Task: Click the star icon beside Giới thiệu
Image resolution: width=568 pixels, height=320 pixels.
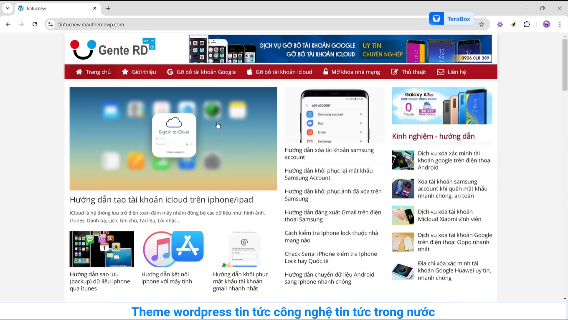Action: coord(125,72)
